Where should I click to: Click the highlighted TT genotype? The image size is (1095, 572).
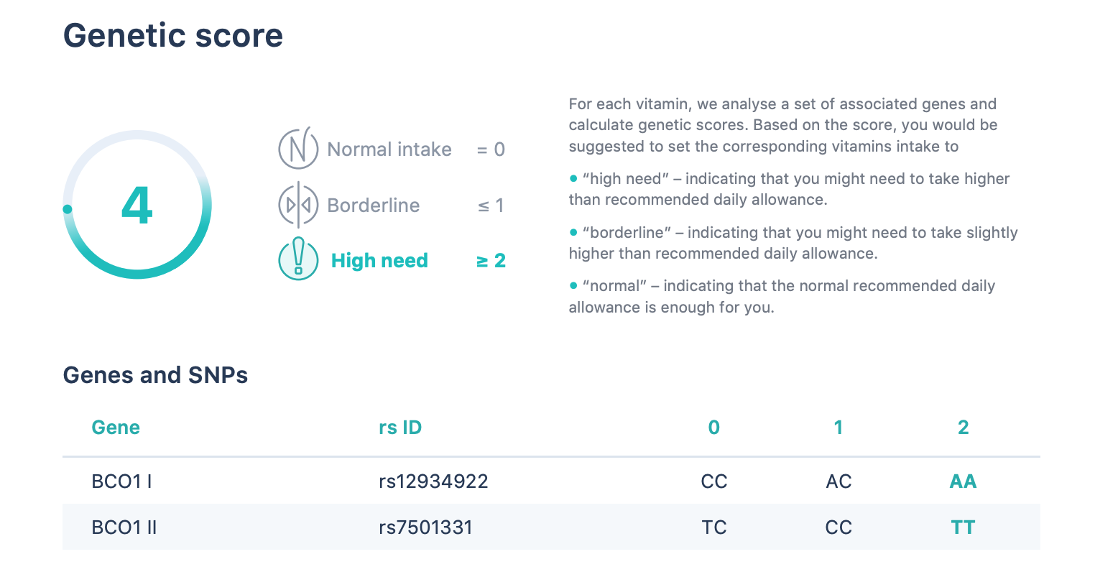964,527
